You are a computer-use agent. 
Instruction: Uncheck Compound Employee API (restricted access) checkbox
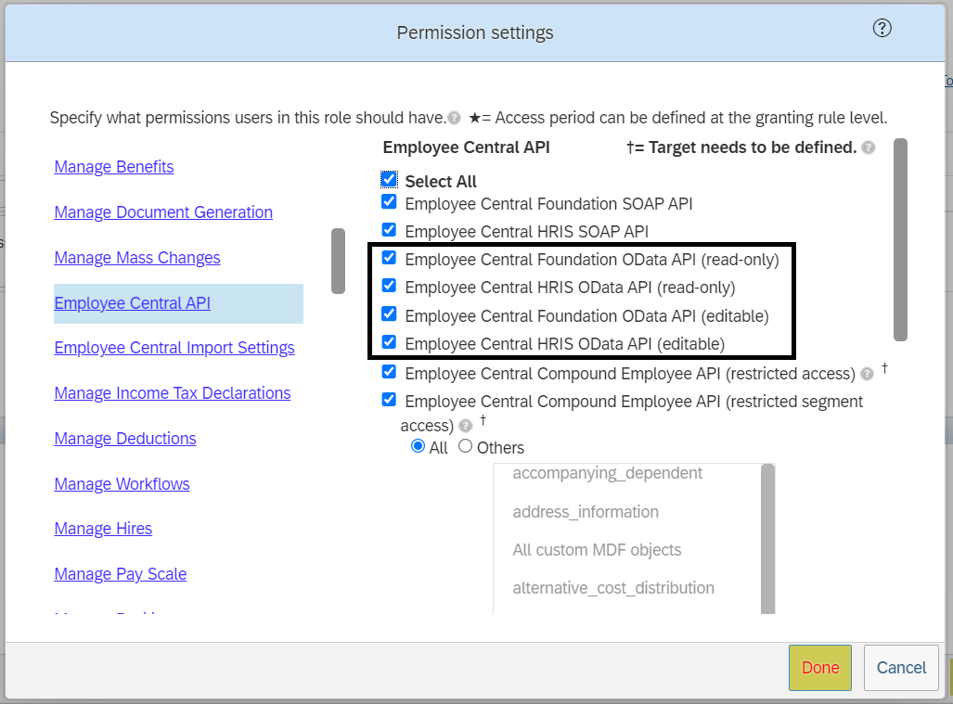[x=389, y=372]
